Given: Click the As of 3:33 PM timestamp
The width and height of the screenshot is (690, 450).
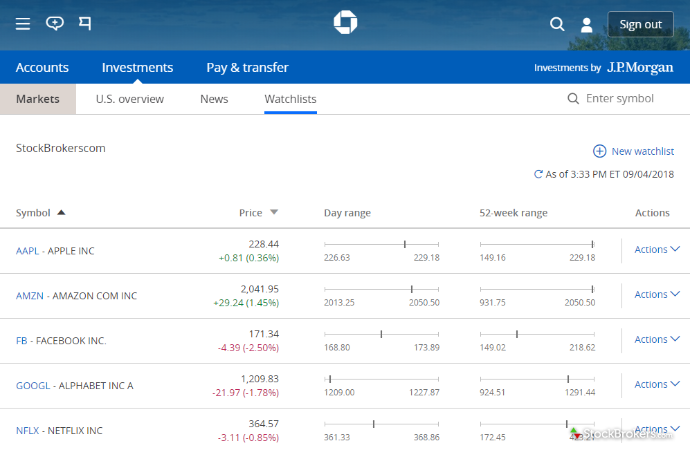Looking at the screenshot, I should (x=610, y=174).
